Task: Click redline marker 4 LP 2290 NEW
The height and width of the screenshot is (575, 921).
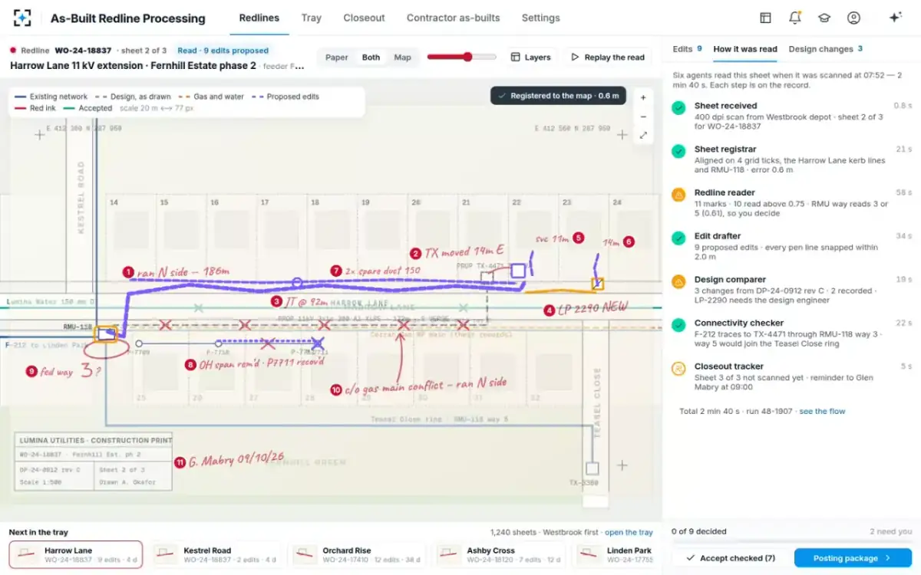Action: [549, 310]
